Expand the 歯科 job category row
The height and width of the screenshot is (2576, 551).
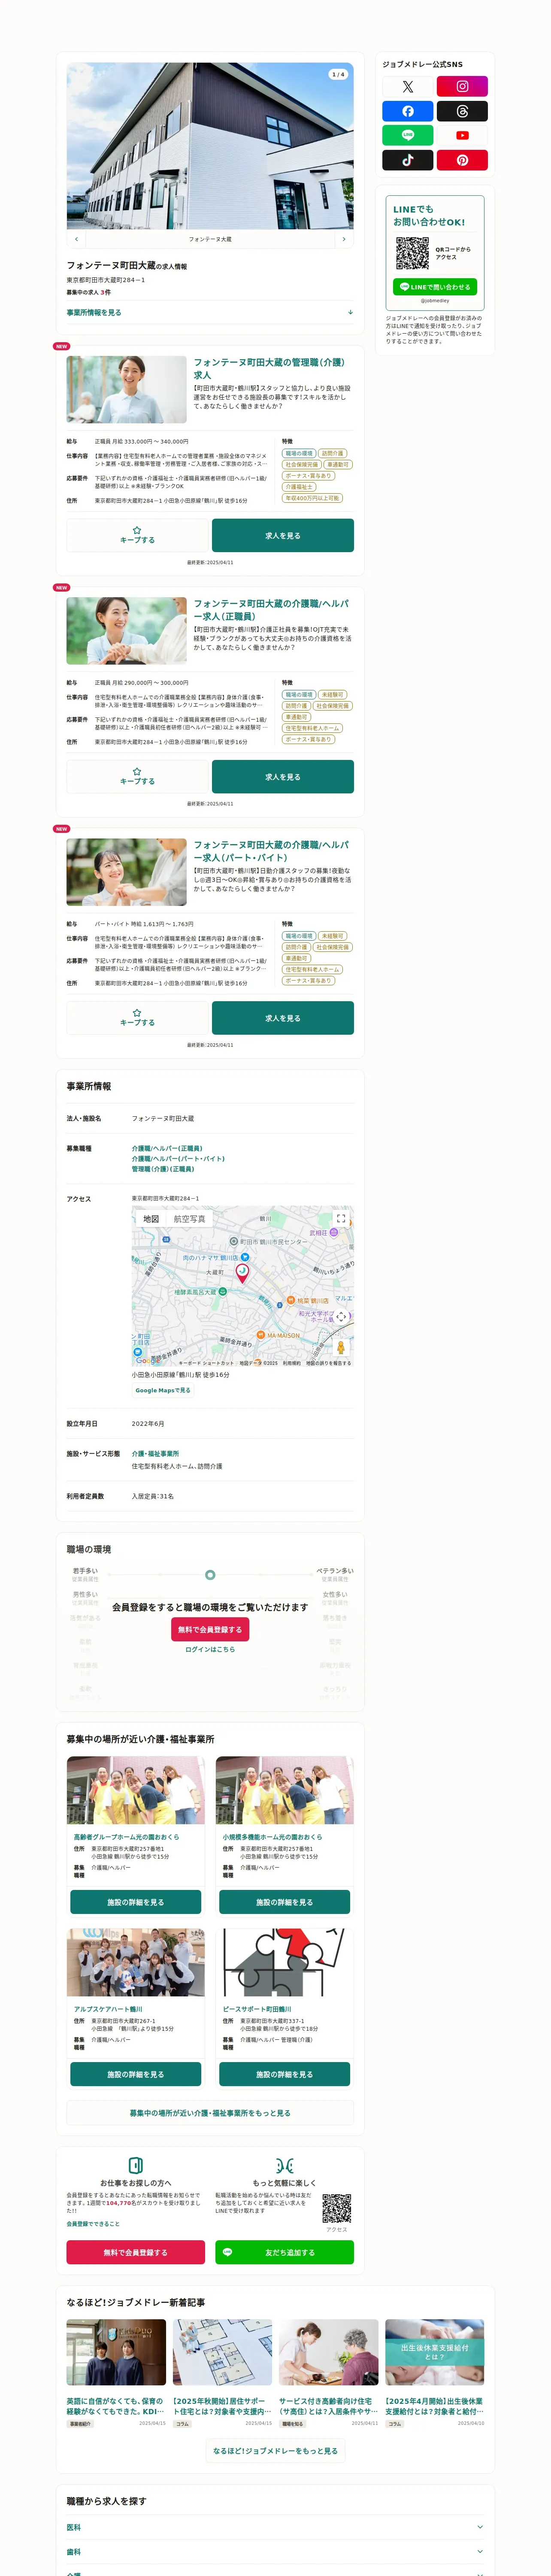275,2551
